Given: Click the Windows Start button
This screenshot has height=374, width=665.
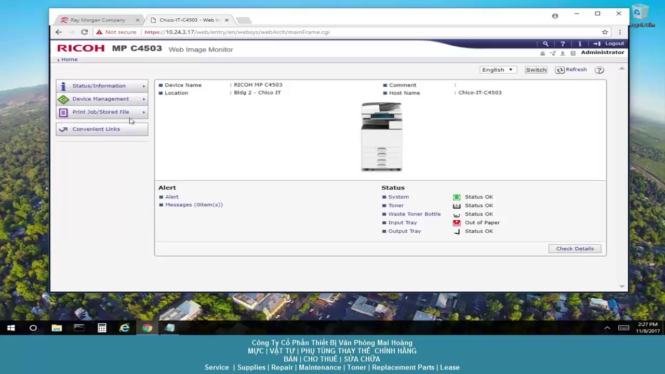Looking at the screenshot, I should pyautogui.click(x=11, y=328).
